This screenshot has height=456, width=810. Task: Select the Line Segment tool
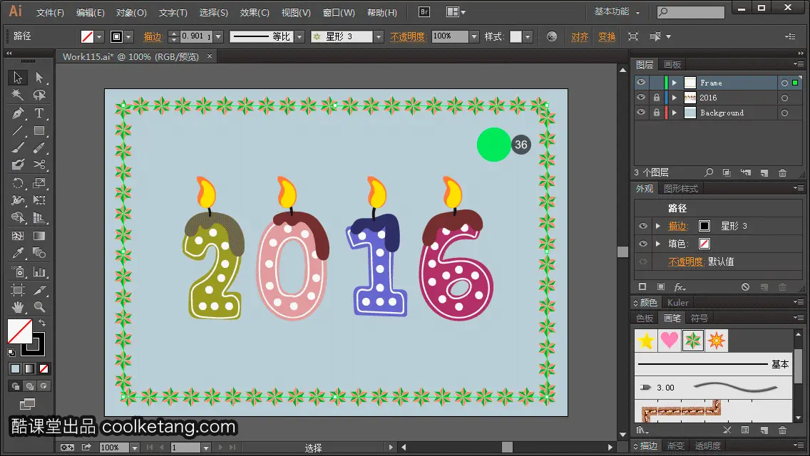tap(18, 130)
